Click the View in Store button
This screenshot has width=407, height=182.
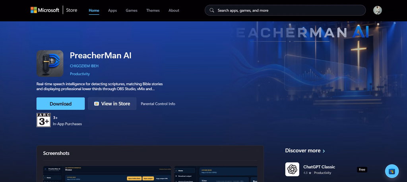click(x=112, y=104)
